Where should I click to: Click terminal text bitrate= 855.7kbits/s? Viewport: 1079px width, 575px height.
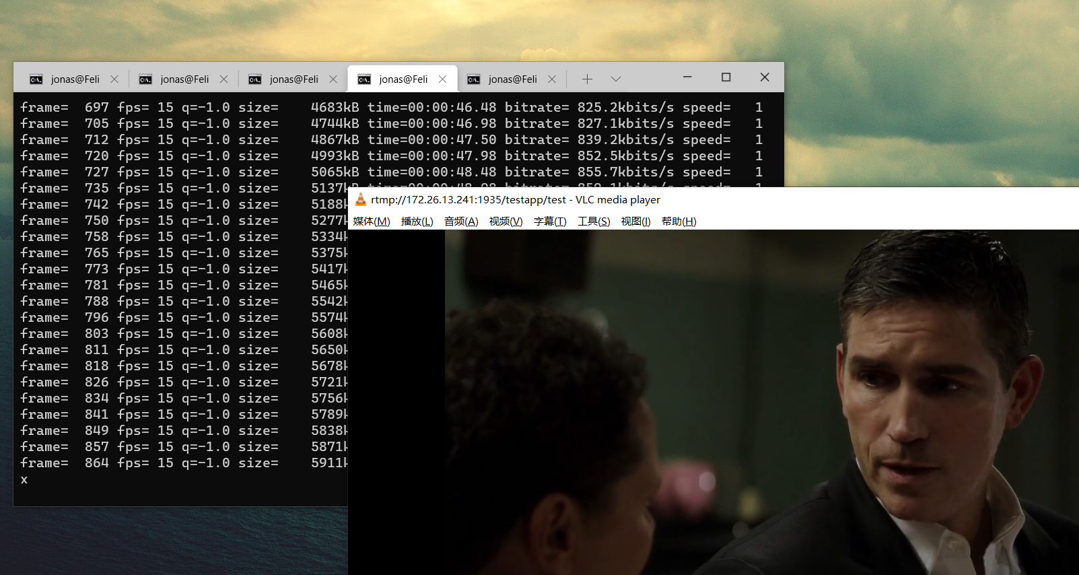click(589, 172)
